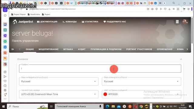Click the Префикс input field
Image resolution: width=194 pixels, height=109 pixels.
click(100, 69)
